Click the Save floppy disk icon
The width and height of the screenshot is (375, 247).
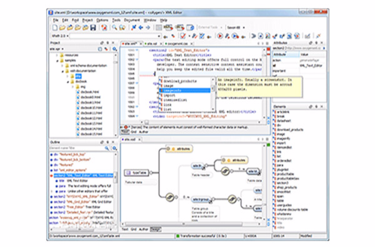(x=93, y=27)
